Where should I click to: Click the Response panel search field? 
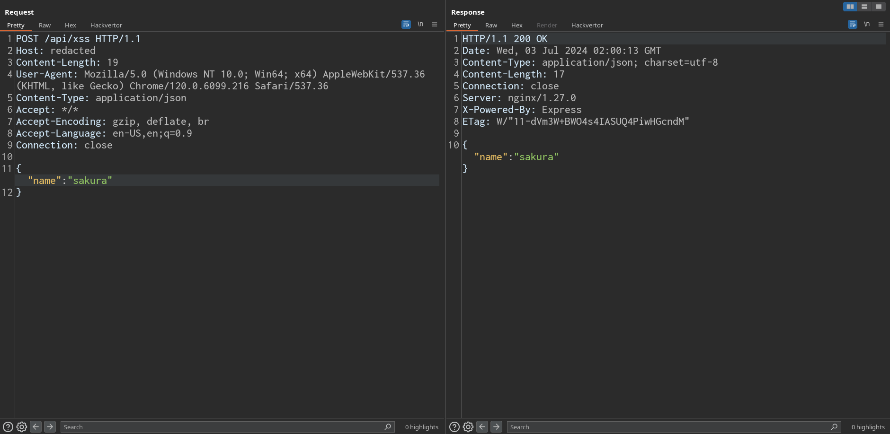point(667,427)
